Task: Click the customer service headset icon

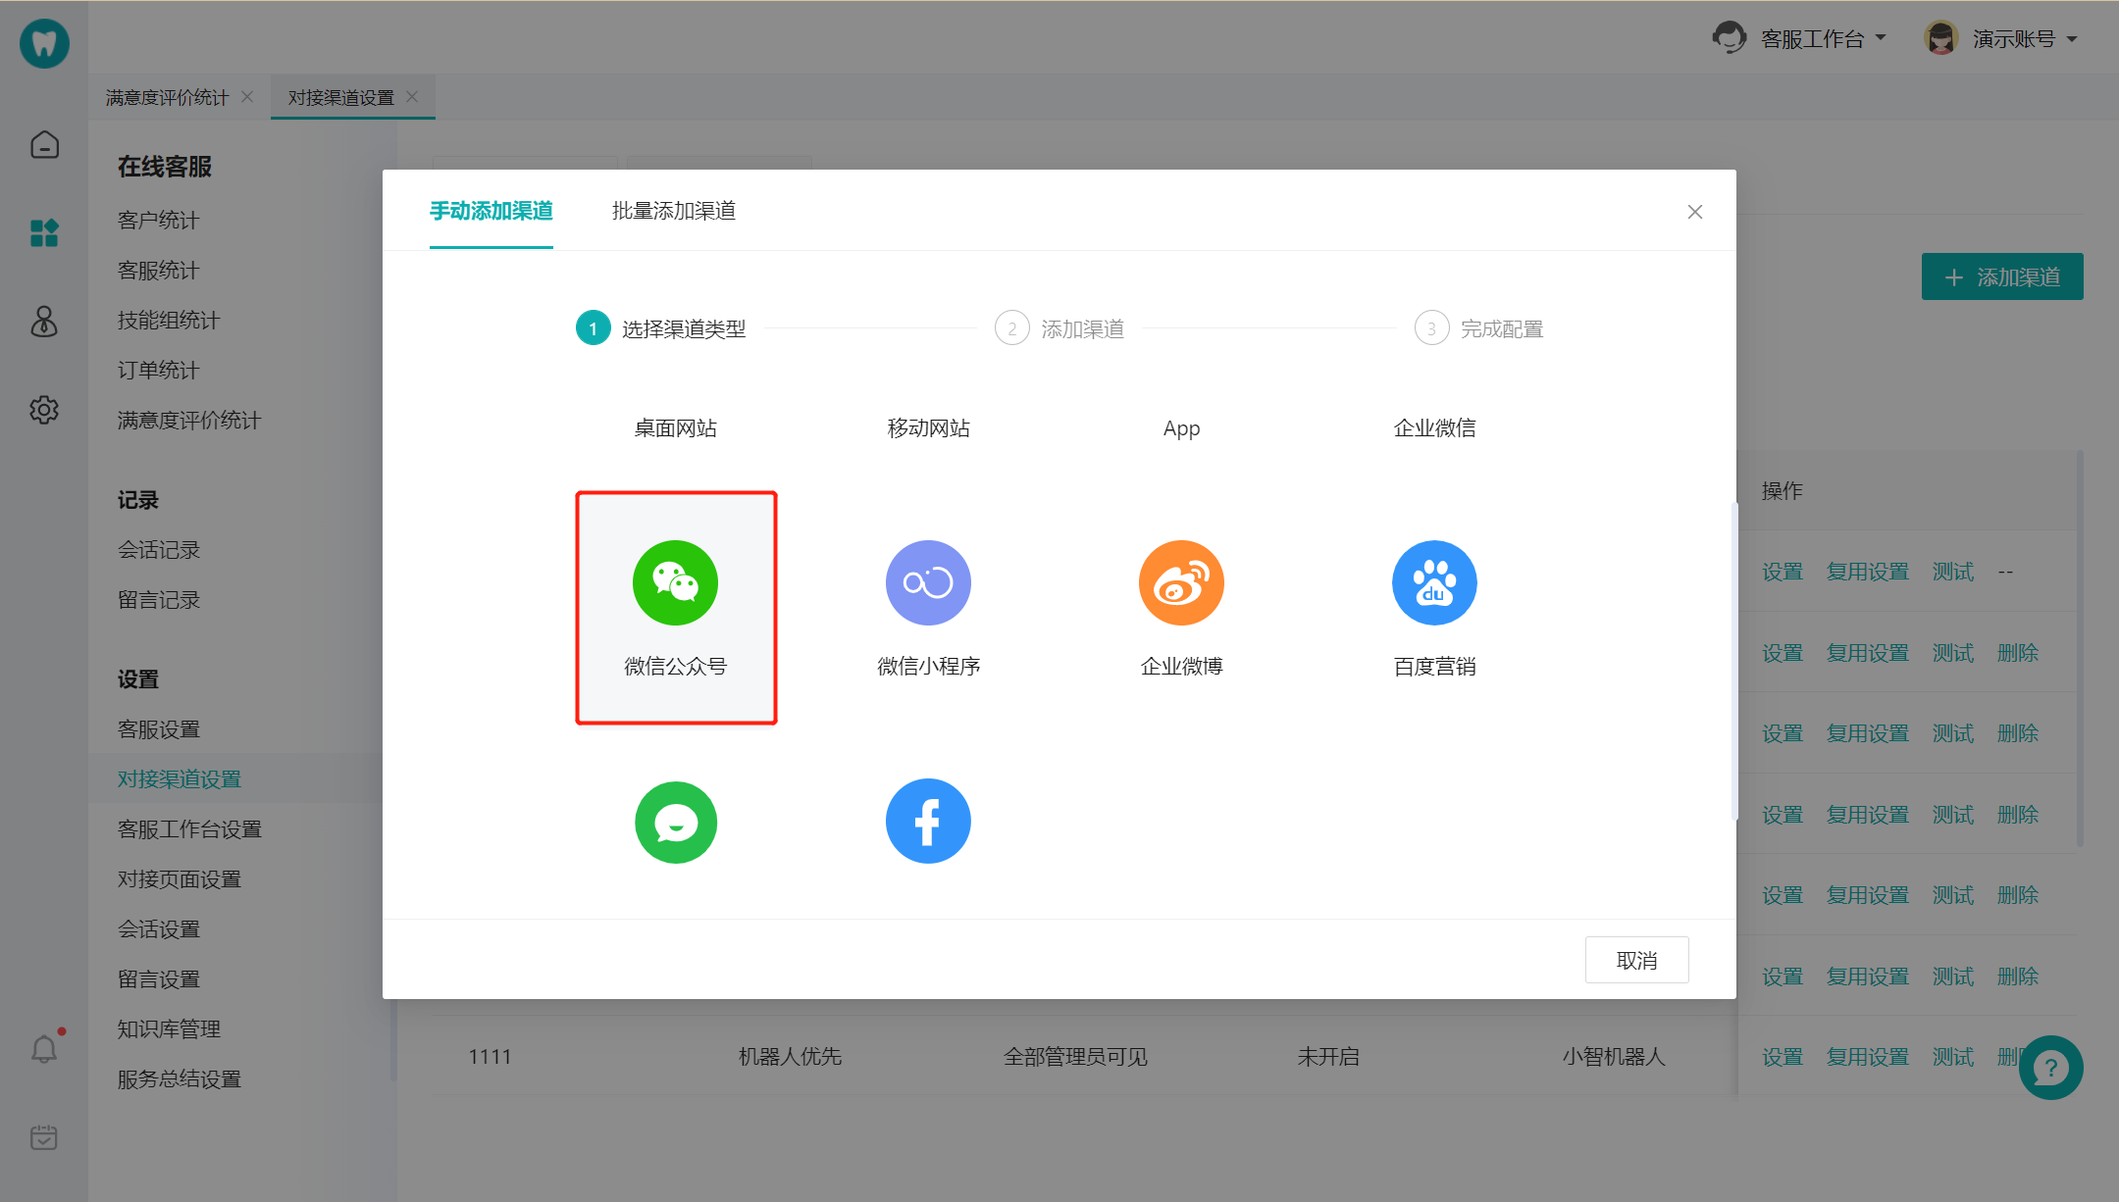Action: coord(1730,38)
